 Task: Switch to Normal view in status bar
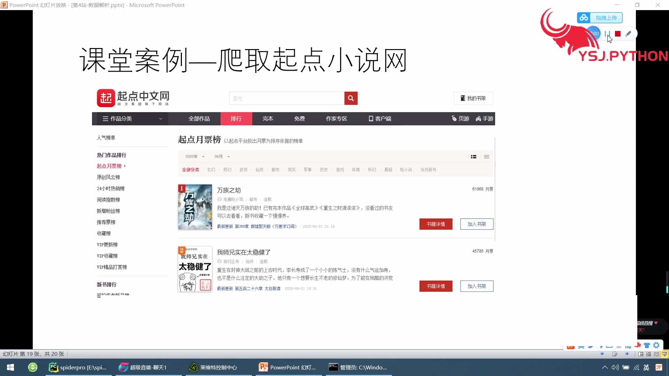click(x=641, y=354)
